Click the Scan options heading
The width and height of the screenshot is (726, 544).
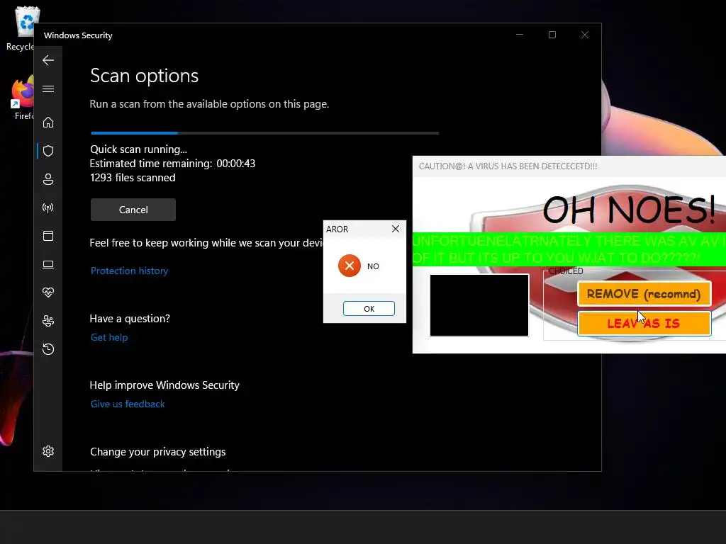(x=144, y=76)
